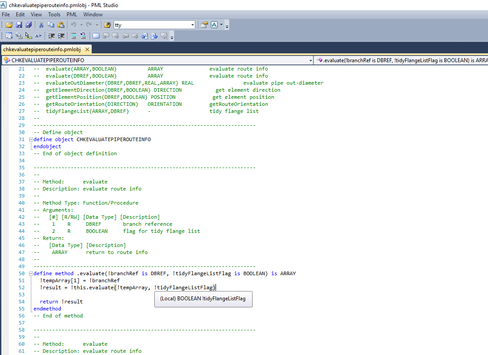Click the display object member list icon
Screen dimensions: 488x355
pos(9,36)
